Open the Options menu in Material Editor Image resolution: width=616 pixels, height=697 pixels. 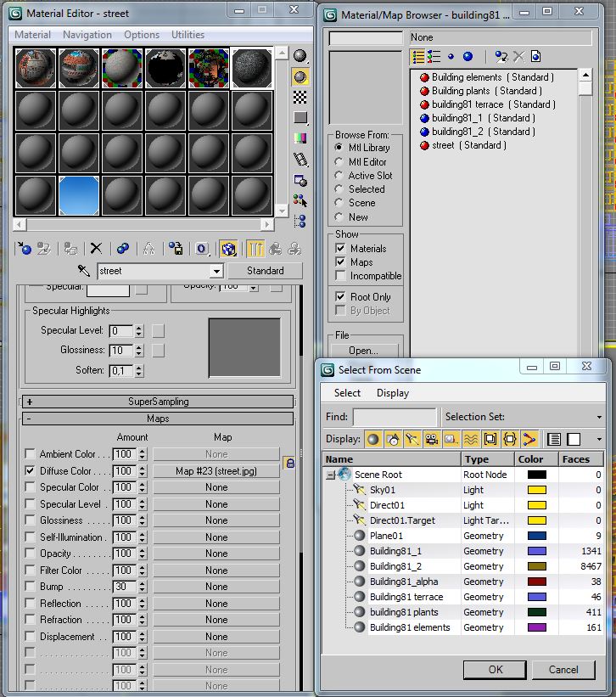point(141,35)
